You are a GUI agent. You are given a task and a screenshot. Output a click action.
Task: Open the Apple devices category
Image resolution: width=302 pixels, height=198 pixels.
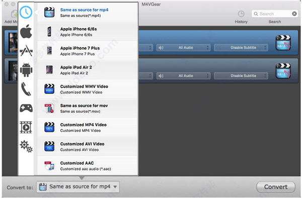click(26, 32)
